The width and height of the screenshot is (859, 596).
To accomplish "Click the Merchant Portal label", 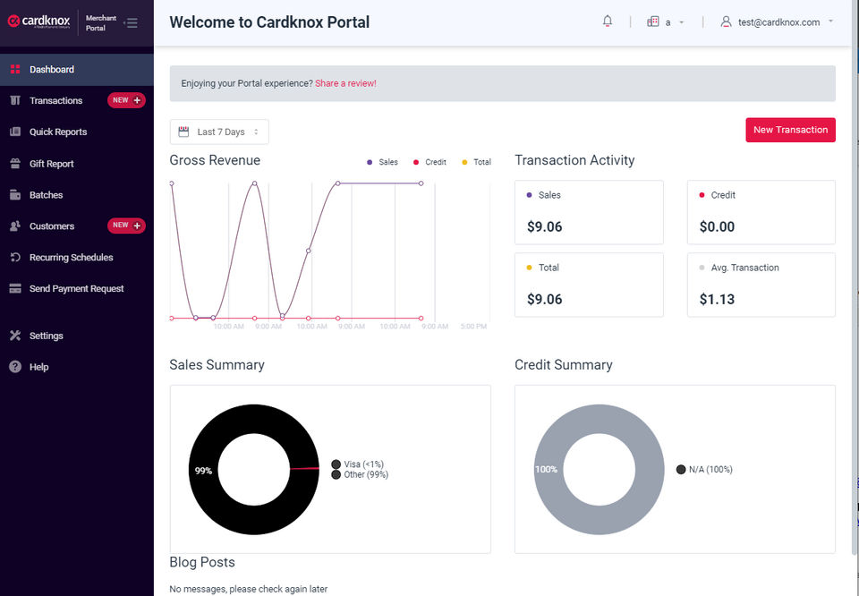I will coord(101,22).
